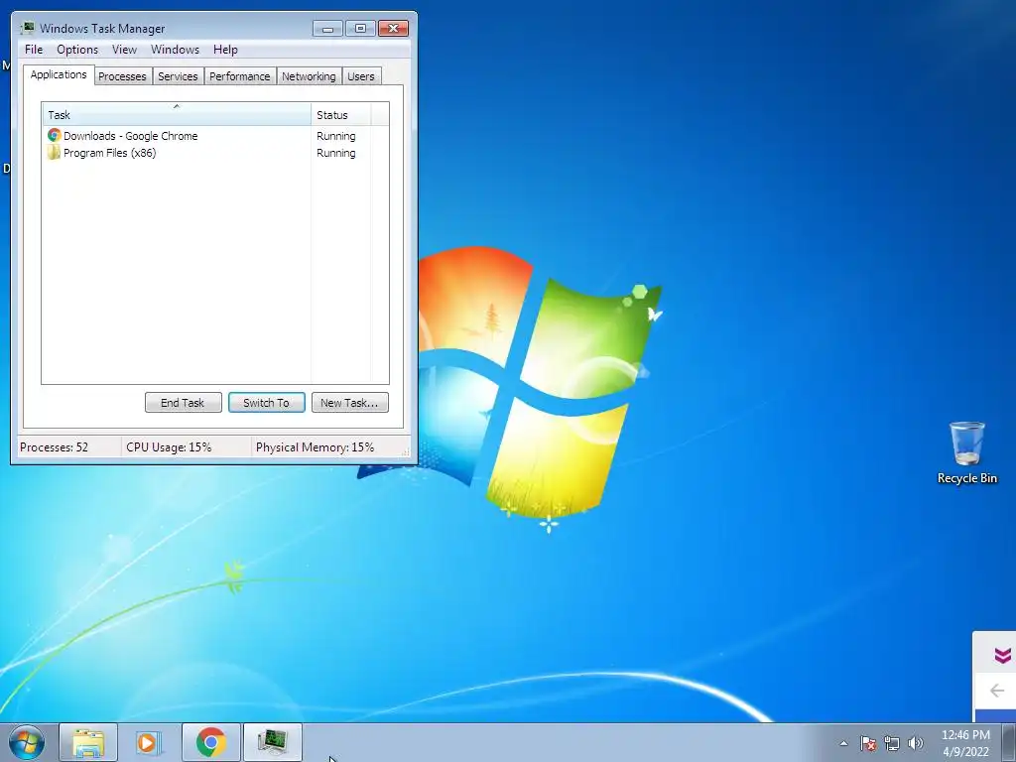The height and width of the screenshot is (762, 1016).
Task: Select the Program Files (x86) task text
Action: pyautogui.click(x=109, y=153)
